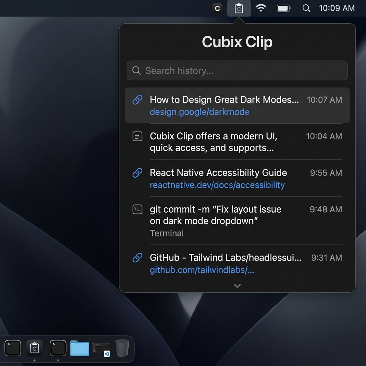The image size is (366, 366).
Task: Open the second Terminal icon in the Dock
Action: pos(58,348)
